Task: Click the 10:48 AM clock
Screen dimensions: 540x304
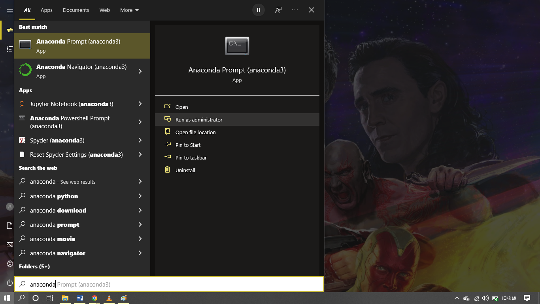Action: [x=509, y=298]
